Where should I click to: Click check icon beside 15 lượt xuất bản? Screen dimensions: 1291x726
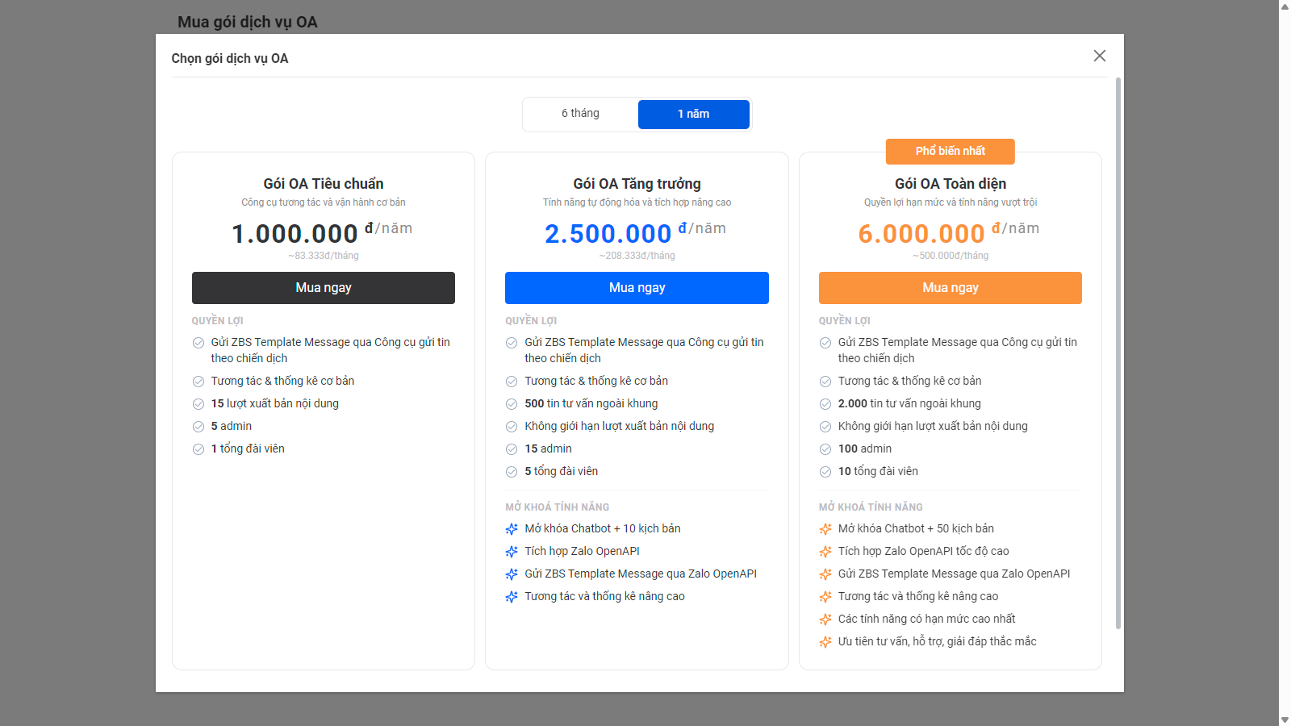198,404
